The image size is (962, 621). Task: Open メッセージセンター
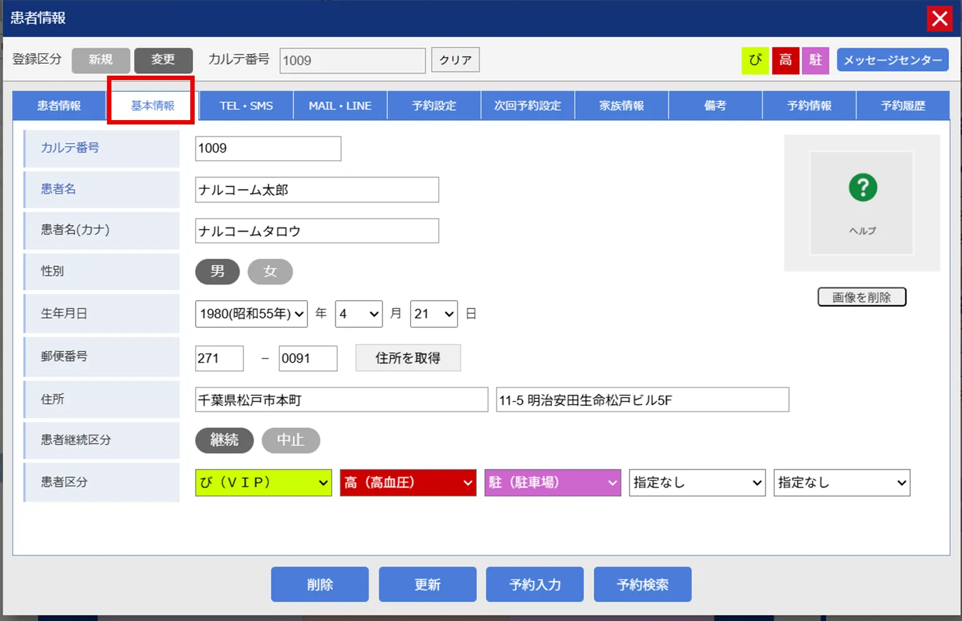(x=892, y=60)
